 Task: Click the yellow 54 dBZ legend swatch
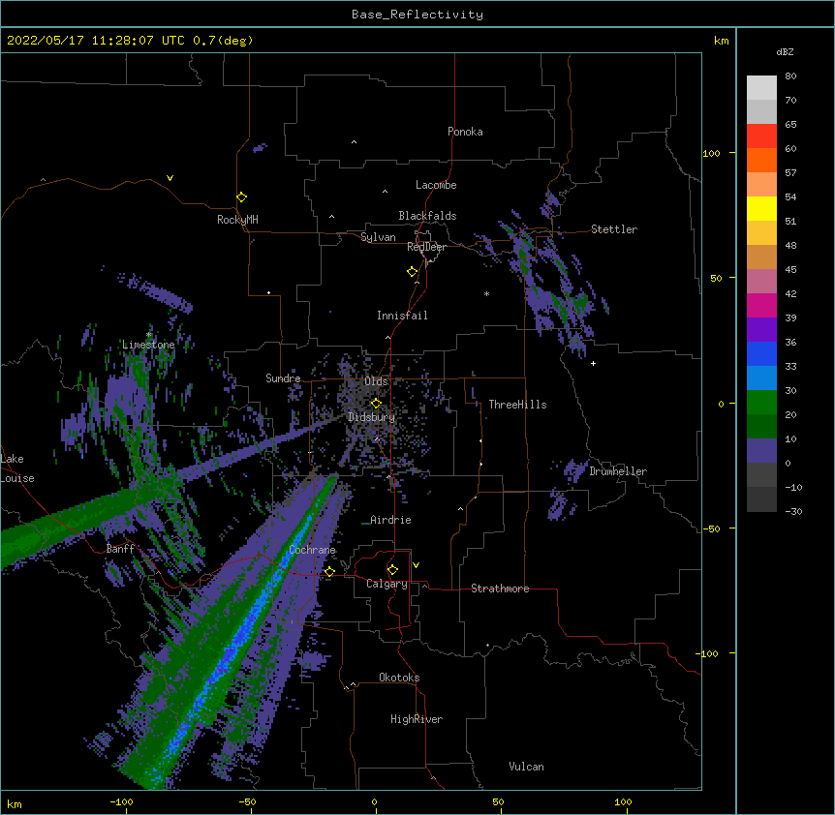pos(761,208)
